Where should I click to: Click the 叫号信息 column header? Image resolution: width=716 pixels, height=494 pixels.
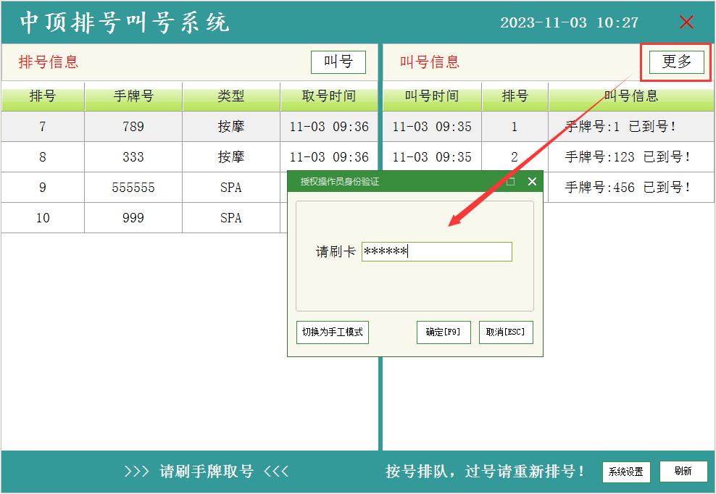coord(631,96)
